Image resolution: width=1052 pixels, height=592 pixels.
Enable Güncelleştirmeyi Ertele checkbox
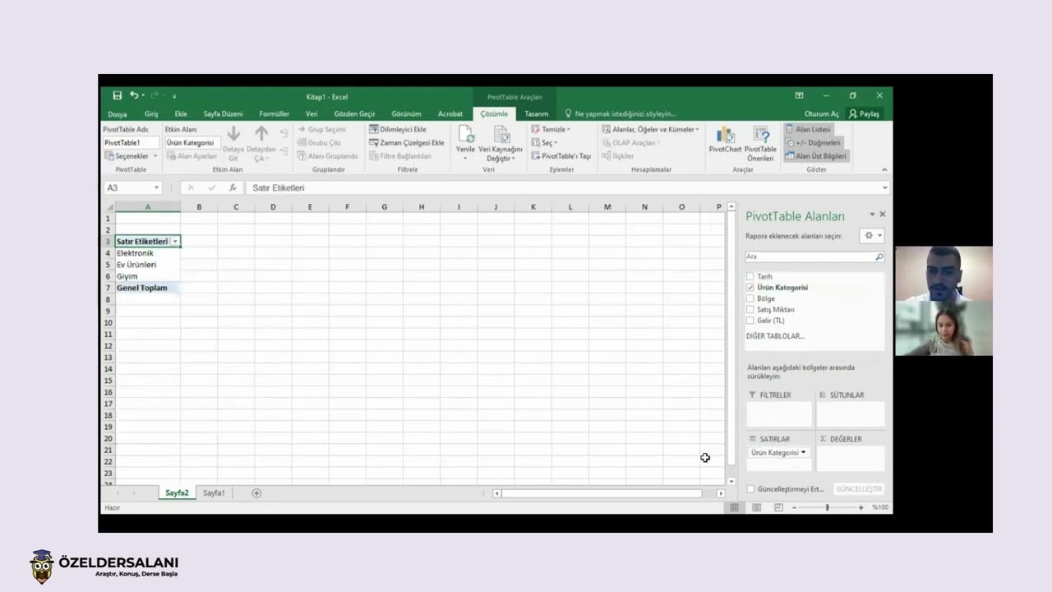[750, 488]
